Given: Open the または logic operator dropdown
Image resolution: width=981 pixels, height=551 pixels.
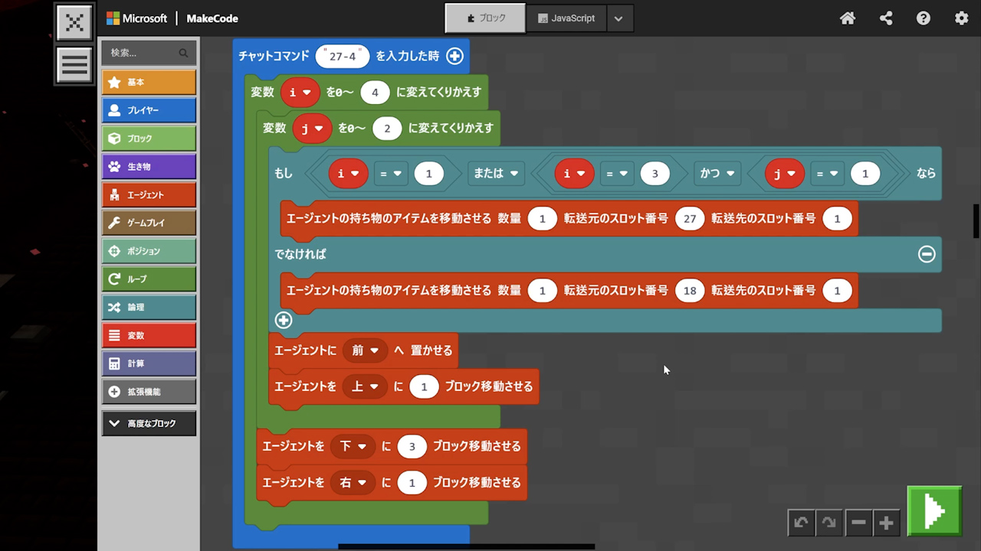Looking at the screenshot, I should pyautogui.click(x=496, y=174).
